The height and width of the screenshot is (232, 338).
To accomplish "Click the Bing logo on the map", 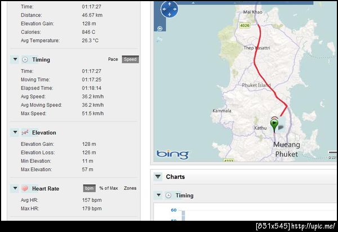I will [173, 154].
